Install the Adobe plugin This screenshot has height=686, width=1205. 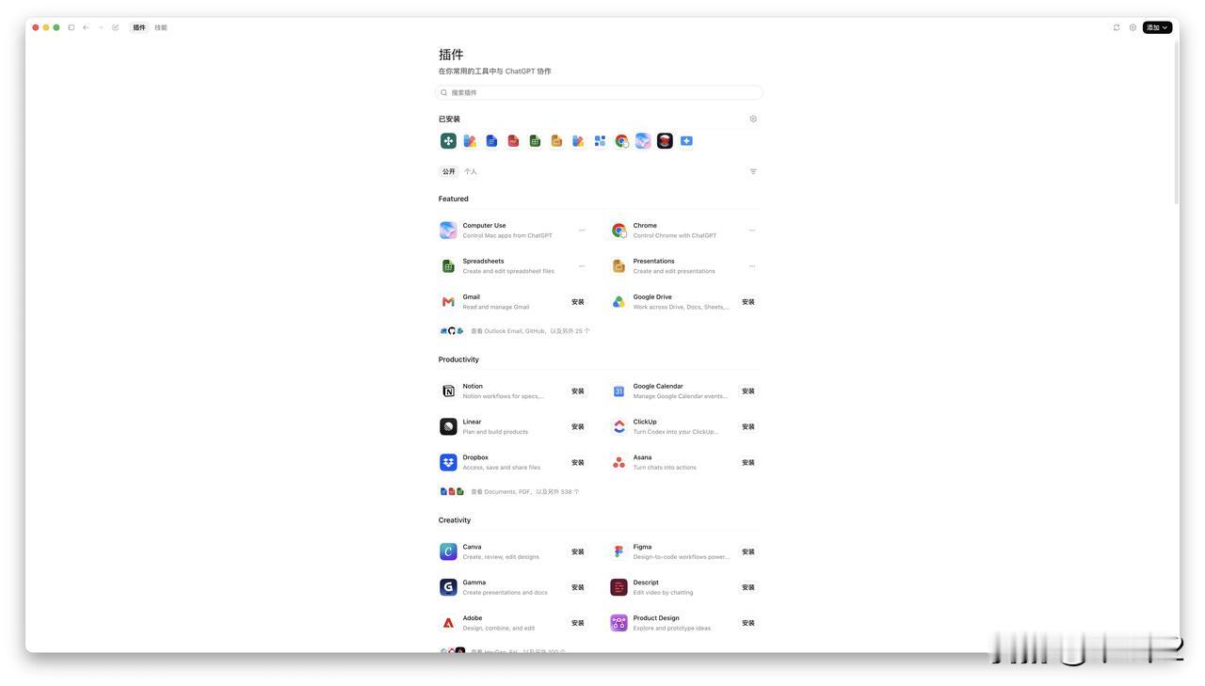(578, 624)
